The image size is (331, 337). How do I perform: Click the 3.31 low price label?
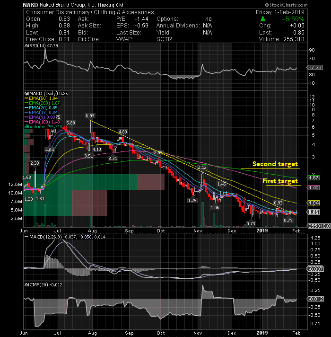[113, 159]
